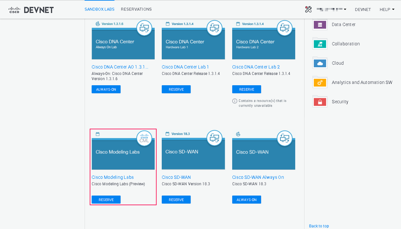Select the Analytics and Automation SW category

click(362, 82)
